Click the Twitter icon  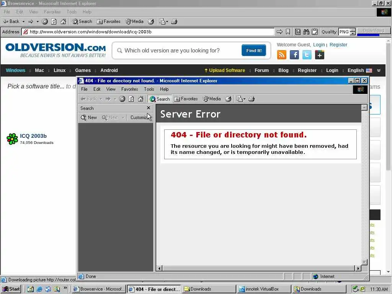click(307, 55)
